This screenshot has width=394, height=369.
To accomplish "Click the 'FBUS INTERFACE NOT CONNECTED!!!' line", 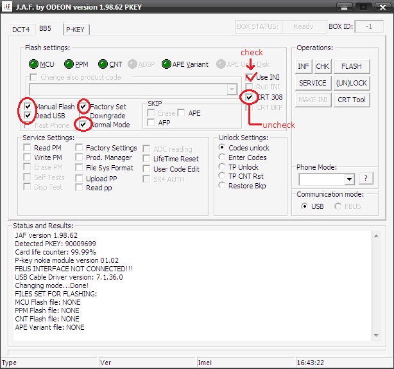I will 74,269.
